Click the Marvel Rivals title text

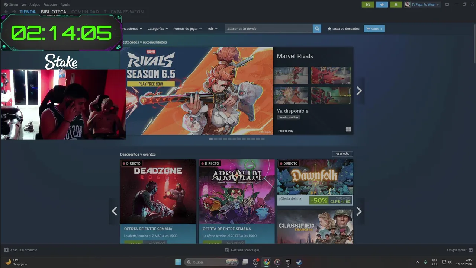(295, 56)
